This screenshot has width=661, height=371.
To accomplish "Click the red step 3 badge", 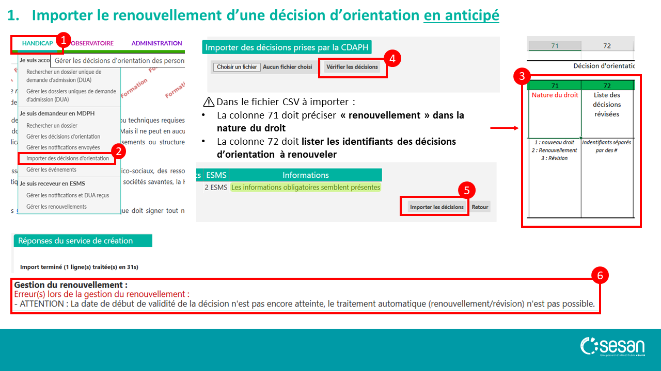I will point(521,77).
